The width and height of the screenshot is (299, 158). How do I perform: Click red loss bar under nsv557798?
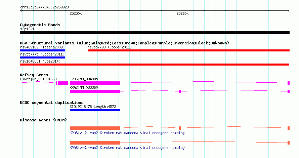click(188, 50)
